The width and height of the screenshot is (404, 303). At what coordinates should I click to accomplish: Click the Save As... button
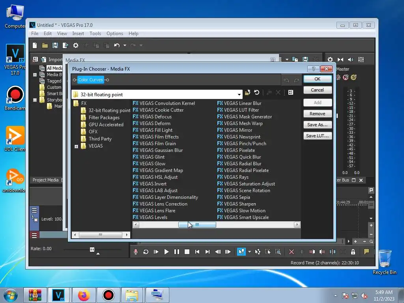(x=318, y=125)
